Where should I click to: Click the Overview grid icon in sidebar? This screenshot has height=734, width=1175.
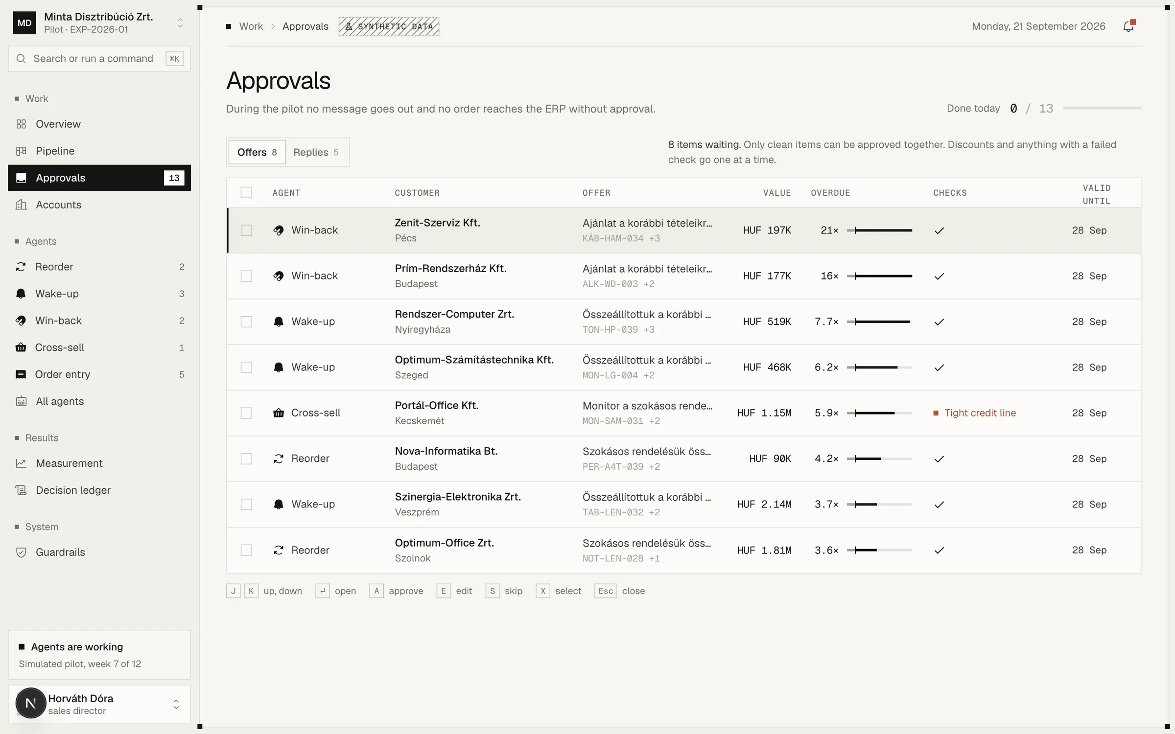[21, 124]
